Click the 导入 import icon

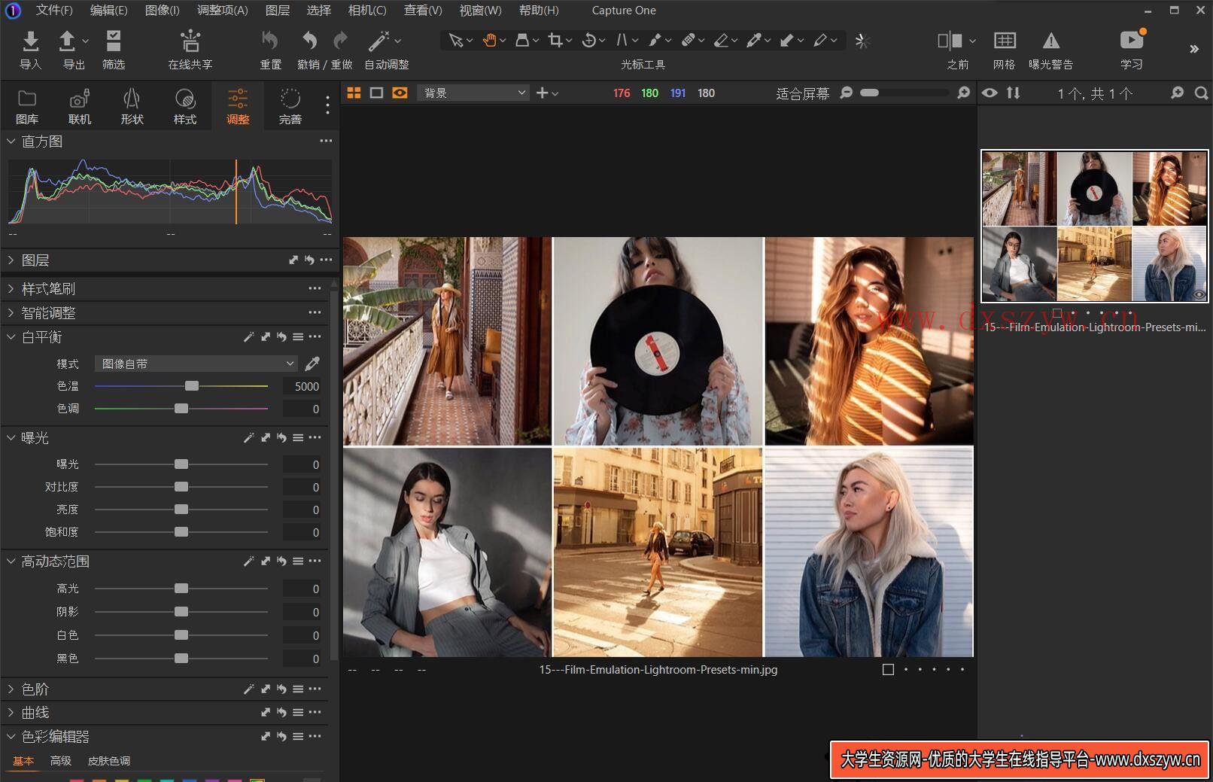click(x=30, y=41)
